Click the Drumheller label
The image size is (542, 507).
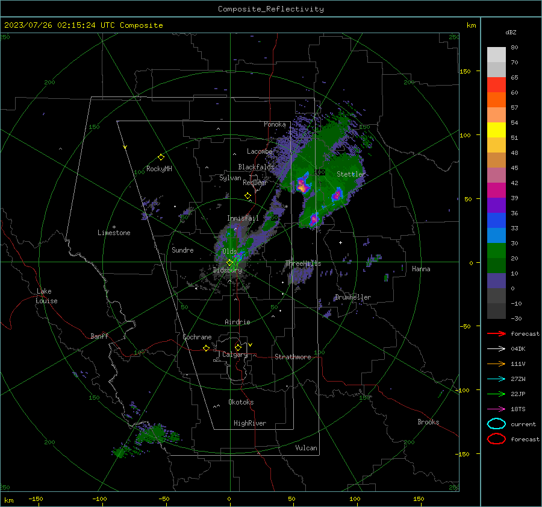(x=353, y=297)
